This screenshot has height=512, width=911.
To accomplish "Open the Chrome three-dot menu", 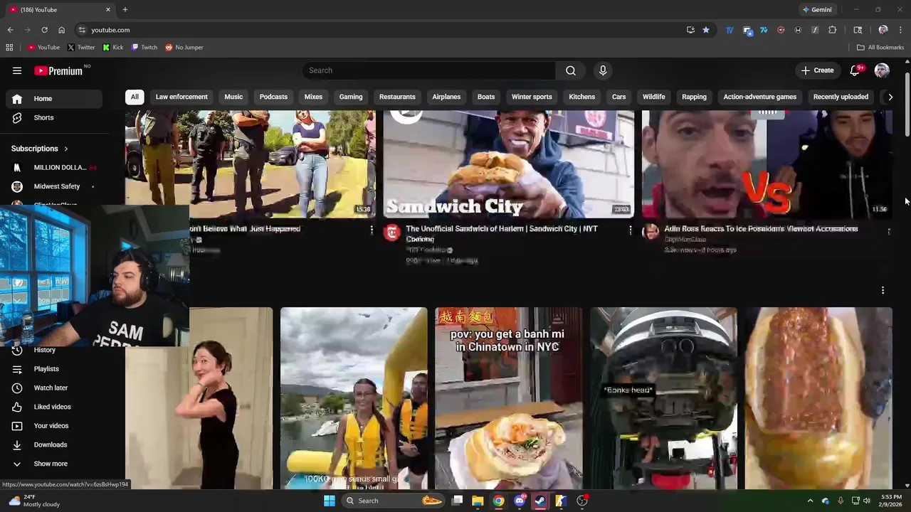I will pyautogui.click(x=900, y=30).
